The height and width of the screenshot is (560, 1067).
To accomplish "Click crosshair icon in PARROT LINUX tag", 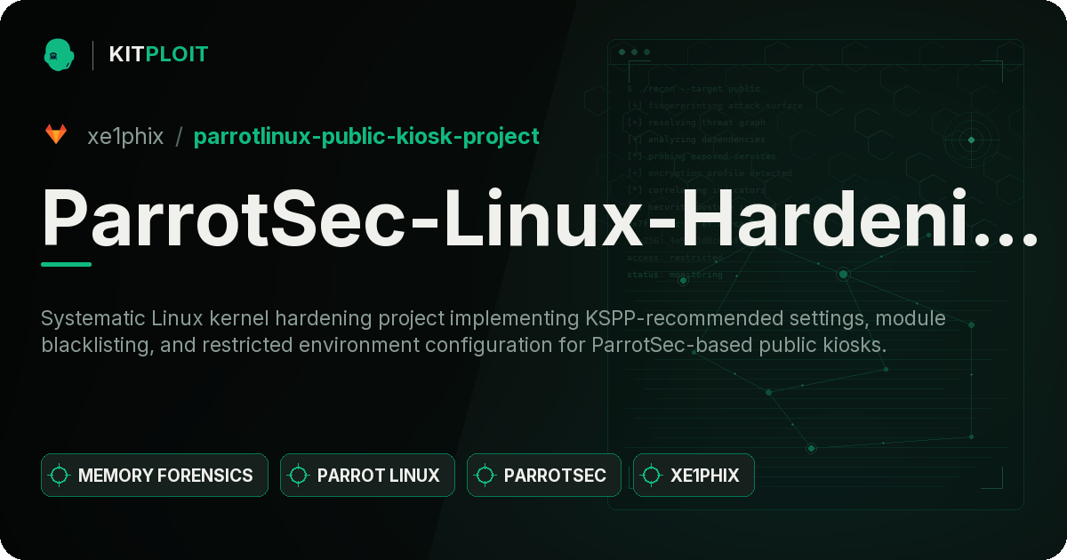I will 299,476.
